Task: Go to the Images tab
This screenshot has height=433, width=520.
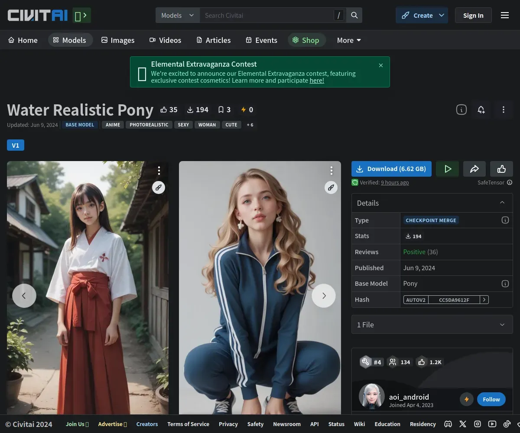Action: pos(118,40)
